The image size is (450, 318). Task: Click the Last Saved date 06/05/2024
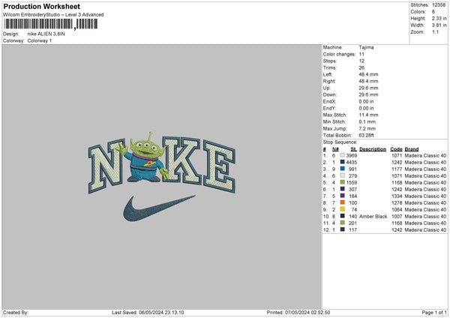[x=151, y=312]
